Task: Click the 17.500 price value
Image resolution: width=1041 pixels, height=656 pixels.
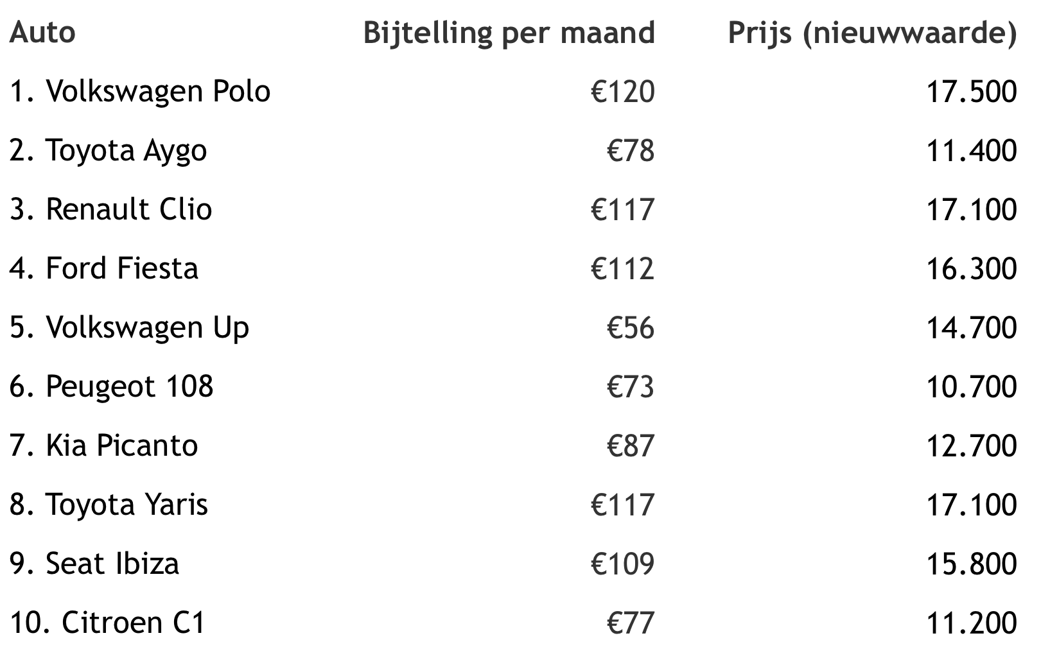Action: click(971, 91)
